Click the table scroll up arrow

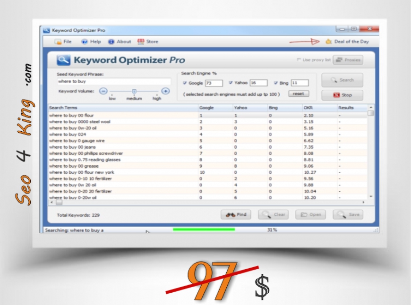pyautogui.click(x=371, y=108)
